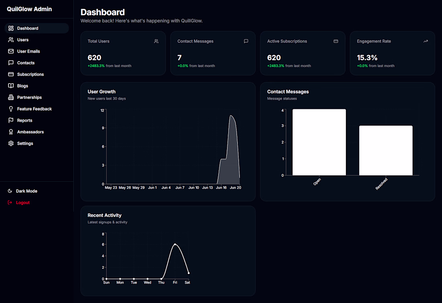Navigate to Ambassadors
The width and height of the screenshot is (442, 303).
pos(37,132)
